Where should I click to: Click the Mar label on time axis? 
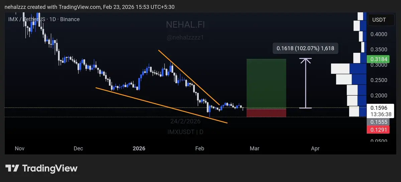pyautogui.click(x=255, y=149)
